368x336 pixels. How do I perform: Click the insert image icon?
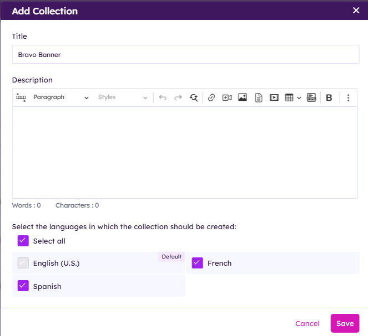(243, 97)
